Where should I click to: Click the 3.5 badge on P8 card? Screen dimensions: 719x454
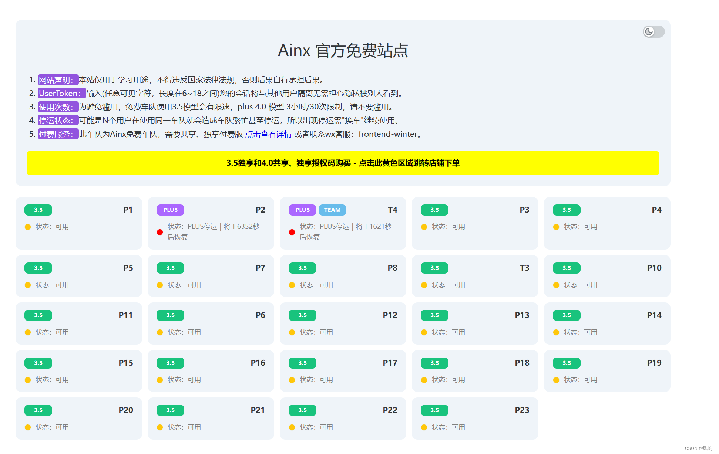[302, 268]
